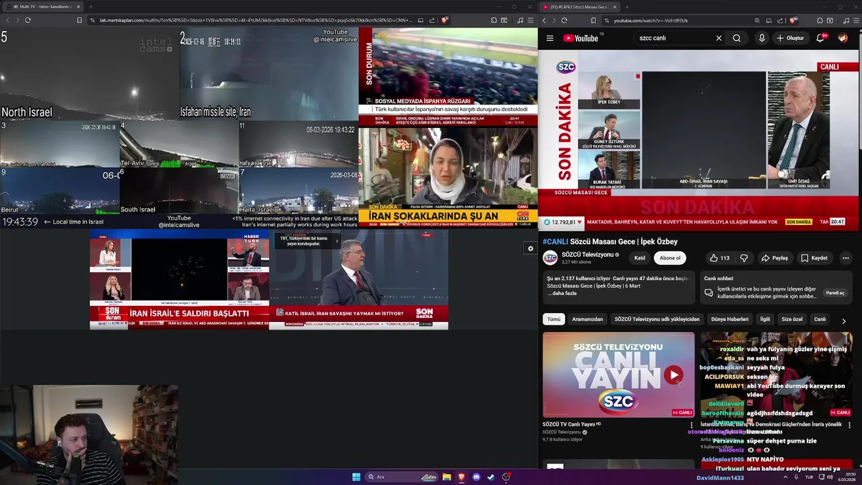Expand video description with daha fazla
Viewport: 862px width, 485px height.
point(563,293)
